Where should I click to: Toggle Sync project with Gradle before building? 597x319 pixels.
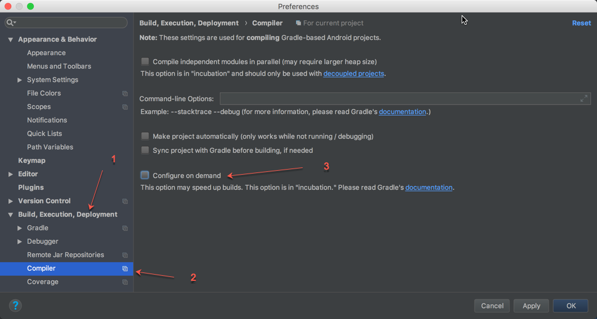pos(145,150)
